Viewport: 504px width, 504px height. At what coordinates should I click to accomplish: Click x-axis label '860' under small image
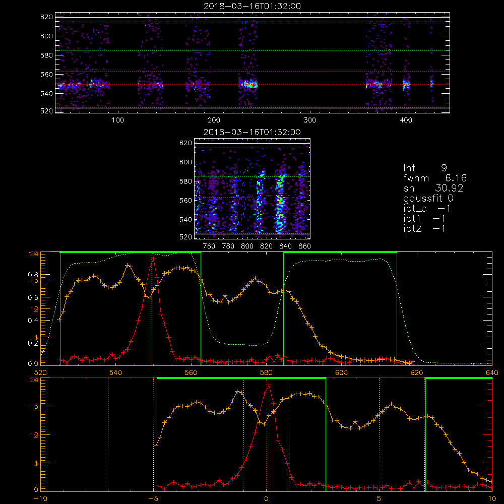click(304, 246)
